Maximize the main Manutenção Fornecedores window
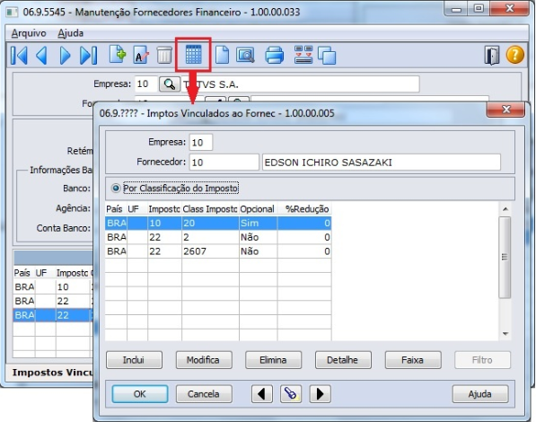Viewport: 536px width, 422px height. (x=479, y=8)
